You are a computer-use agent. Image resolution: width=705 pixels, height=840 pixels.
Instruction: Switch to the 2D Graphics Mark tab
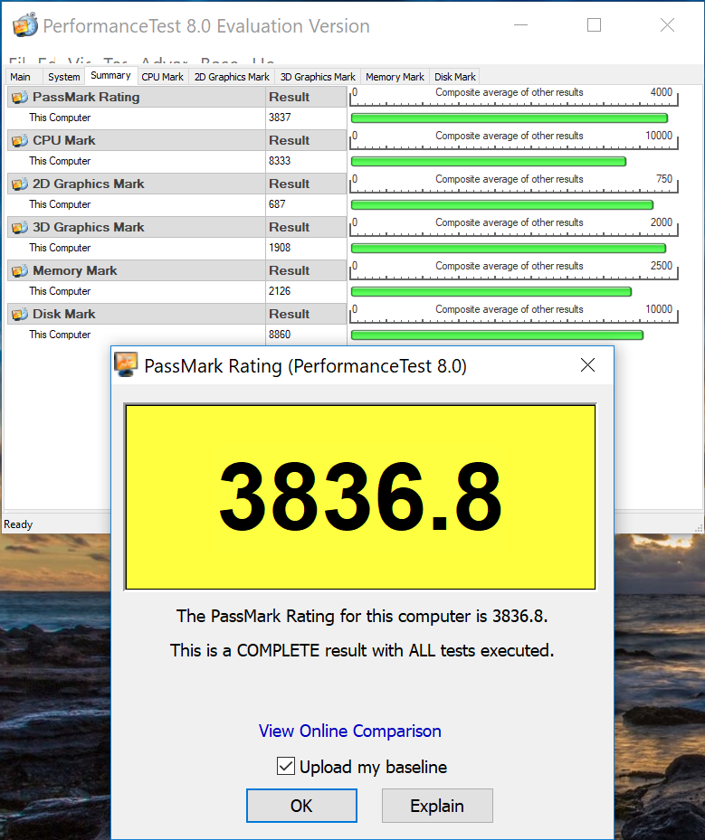232,77
